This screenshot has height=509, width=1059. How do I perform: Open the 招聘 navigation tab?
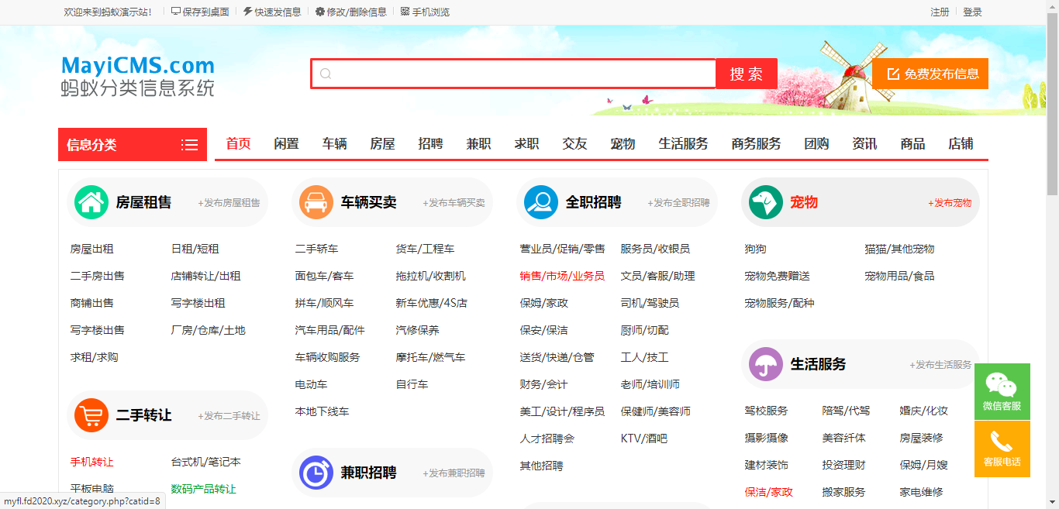430,144
